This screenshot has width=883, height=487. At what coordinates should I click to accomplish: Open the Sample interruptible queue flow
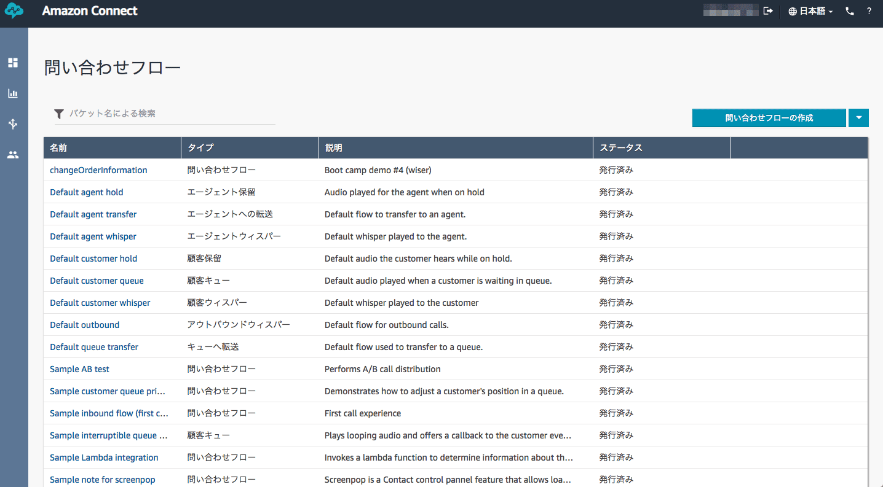108,435
